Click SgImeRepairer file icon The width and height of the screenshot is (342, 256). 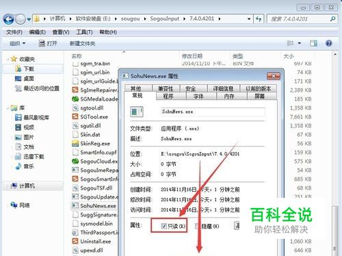75,90
